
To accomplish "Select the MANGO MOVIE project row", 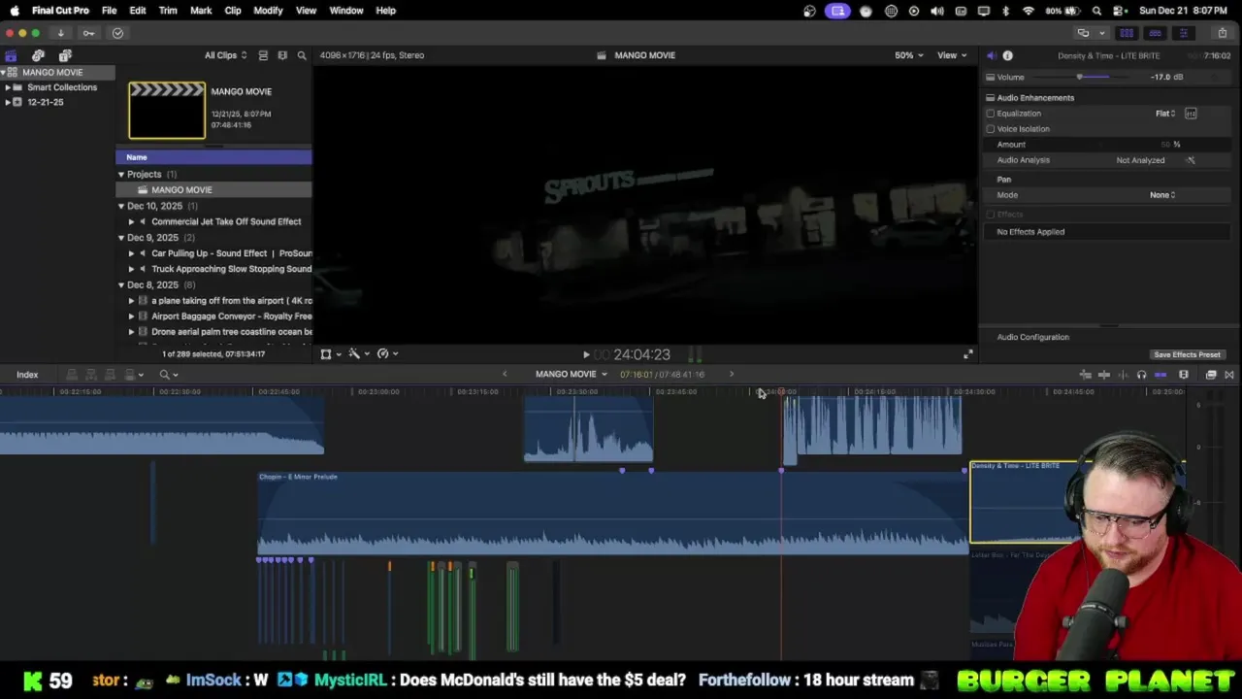I will (213, 190).
